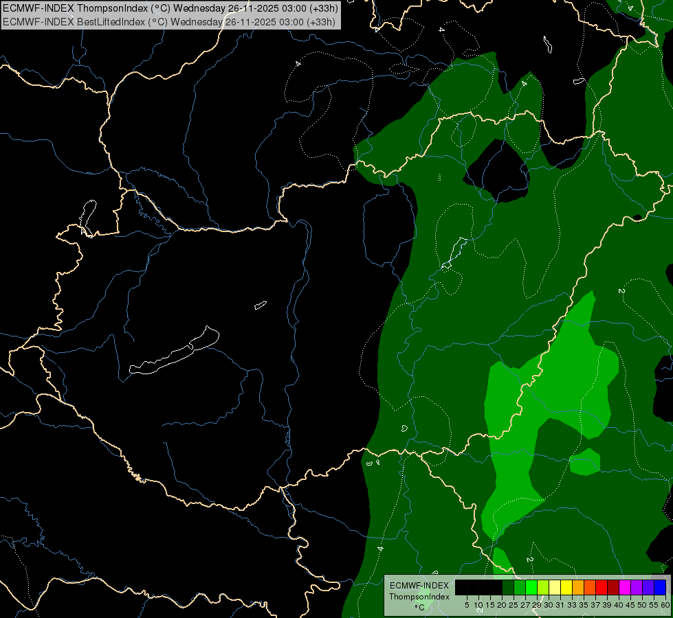Pick the orange-red 35-37 legend swatch
673x618 pixels.
(x=590, y=587)
